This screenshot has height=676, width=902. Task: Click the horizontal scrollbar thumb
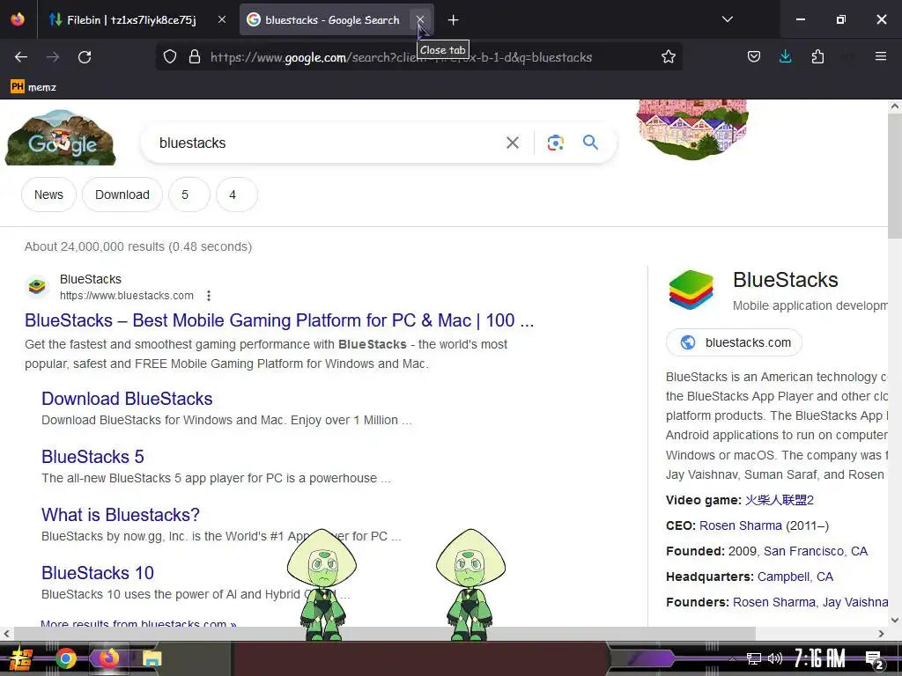(384, 634)
